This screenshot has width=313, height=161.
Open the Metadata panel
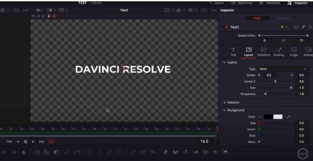270,3
